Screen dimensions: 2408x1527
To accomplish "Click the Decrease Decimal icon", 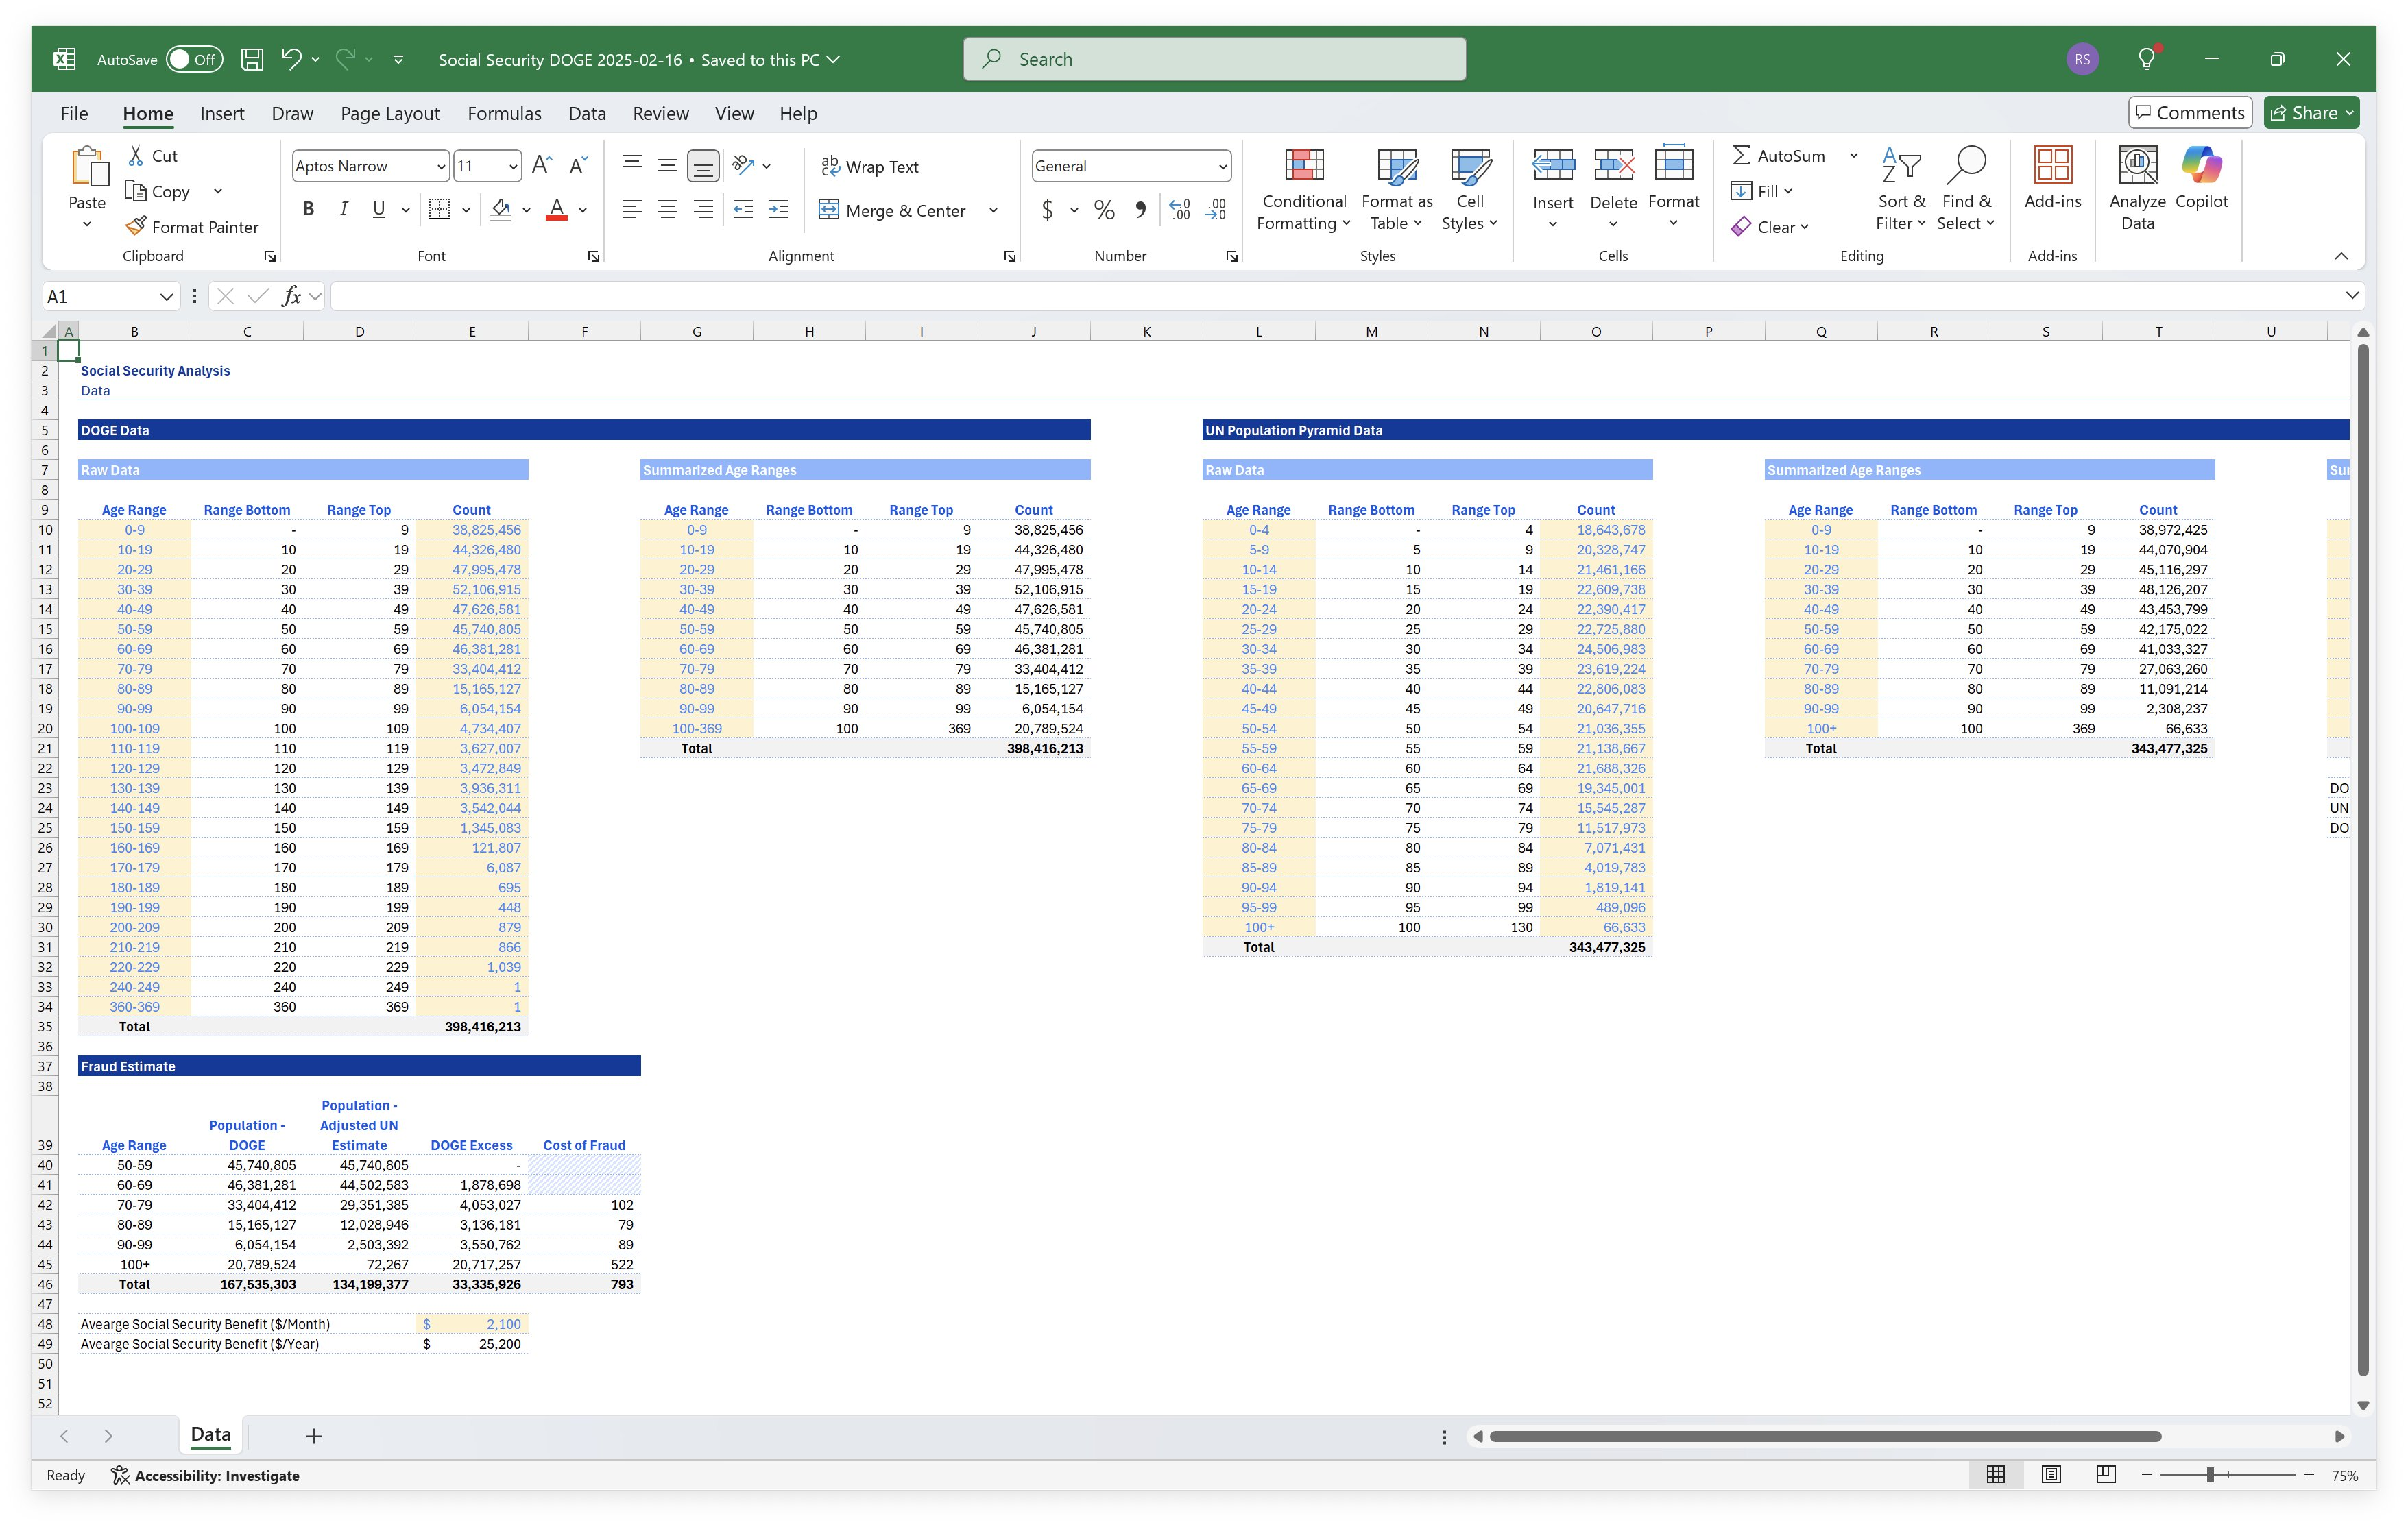I will (x=1216, y=210).
